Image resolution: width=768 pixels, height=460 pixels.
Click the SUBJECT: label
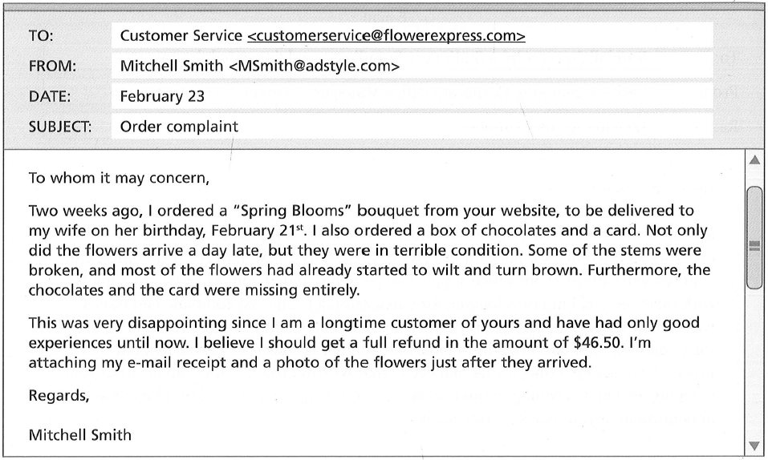click(59, 127)
